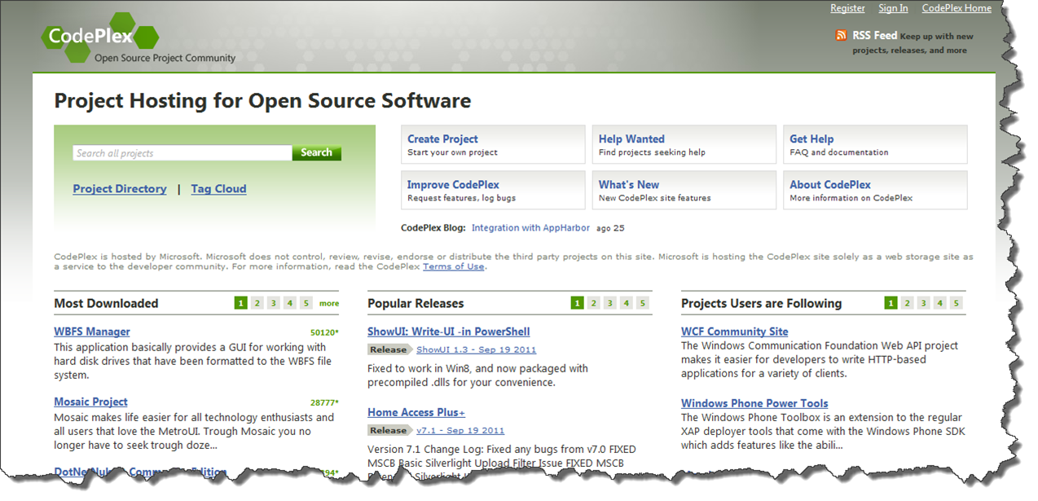Select page 1 under Projects Users are Following
This screenshot has height=501, width=1038.
891,303
